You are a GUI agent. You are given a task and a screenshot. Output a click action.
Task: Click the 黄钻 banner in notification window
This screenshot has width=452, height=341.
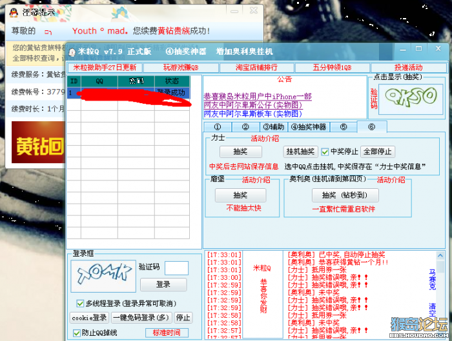click(x=38, y=142)
